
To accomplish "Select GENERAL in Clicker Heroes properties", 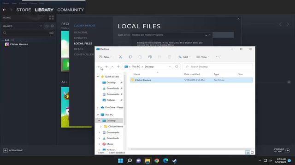I will point(81,33).
